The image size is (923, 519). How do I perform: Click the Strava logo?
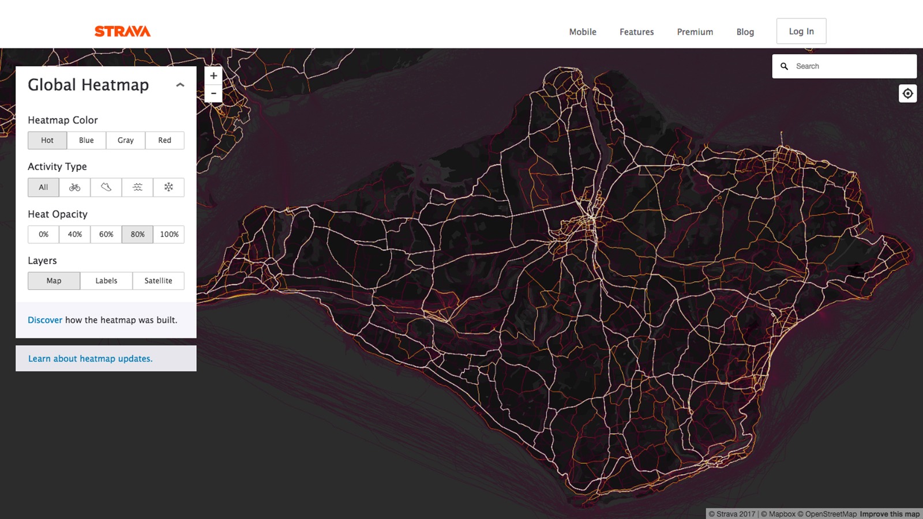pyautogui.click(x=122, y=31)
